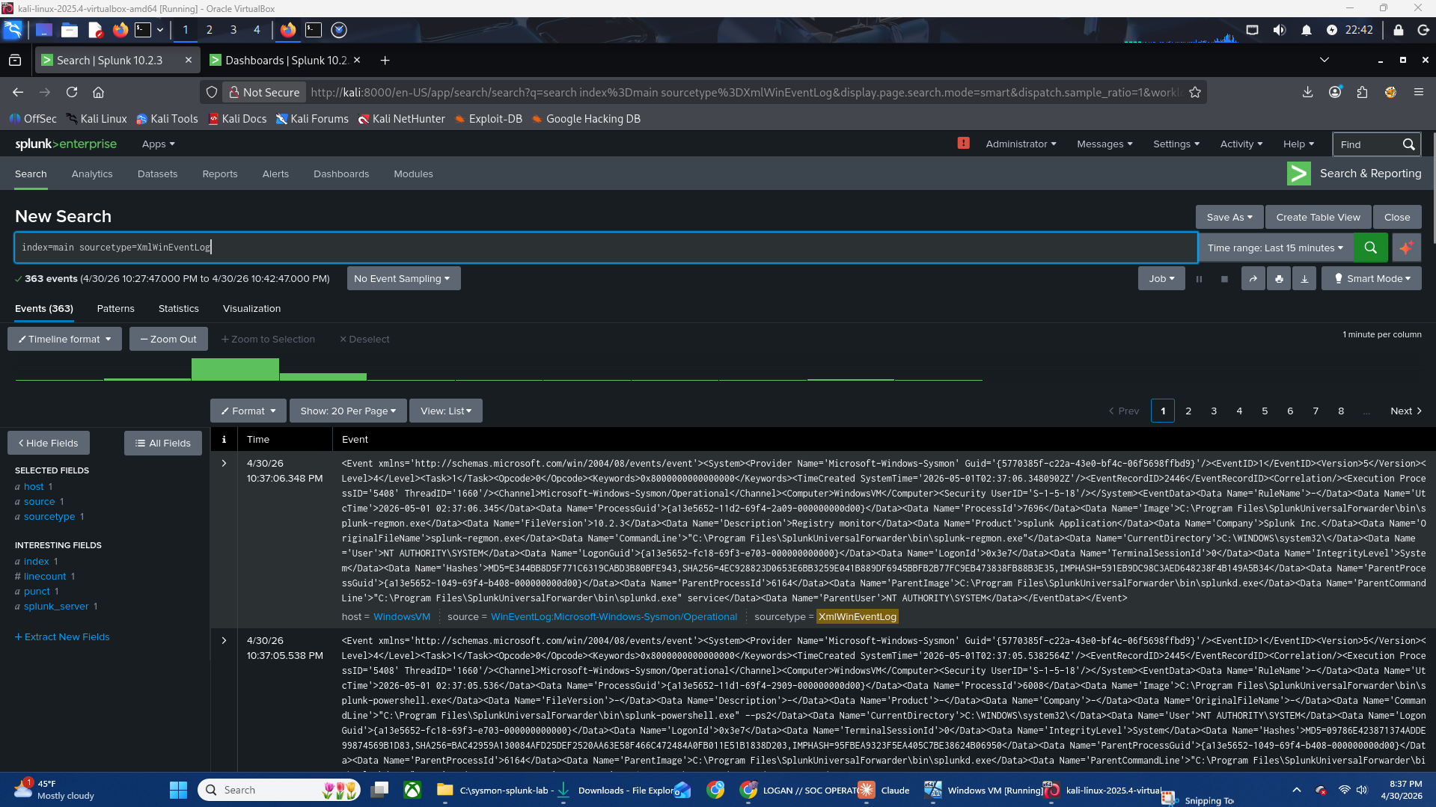Open Timeline format dropdown
This screenshot has width=1436, height=807.
coord(64,339)
